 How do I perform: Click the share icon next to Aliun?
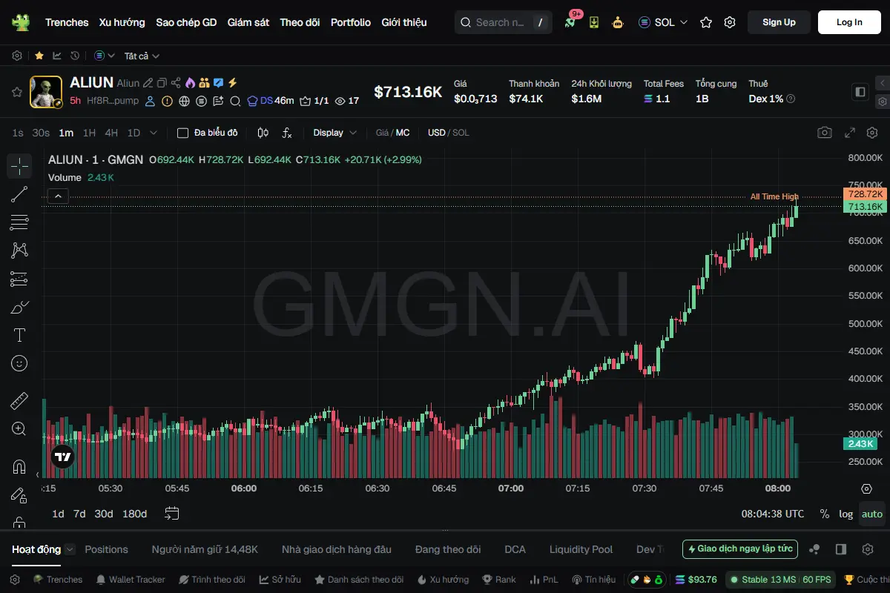tap(176, 83)
